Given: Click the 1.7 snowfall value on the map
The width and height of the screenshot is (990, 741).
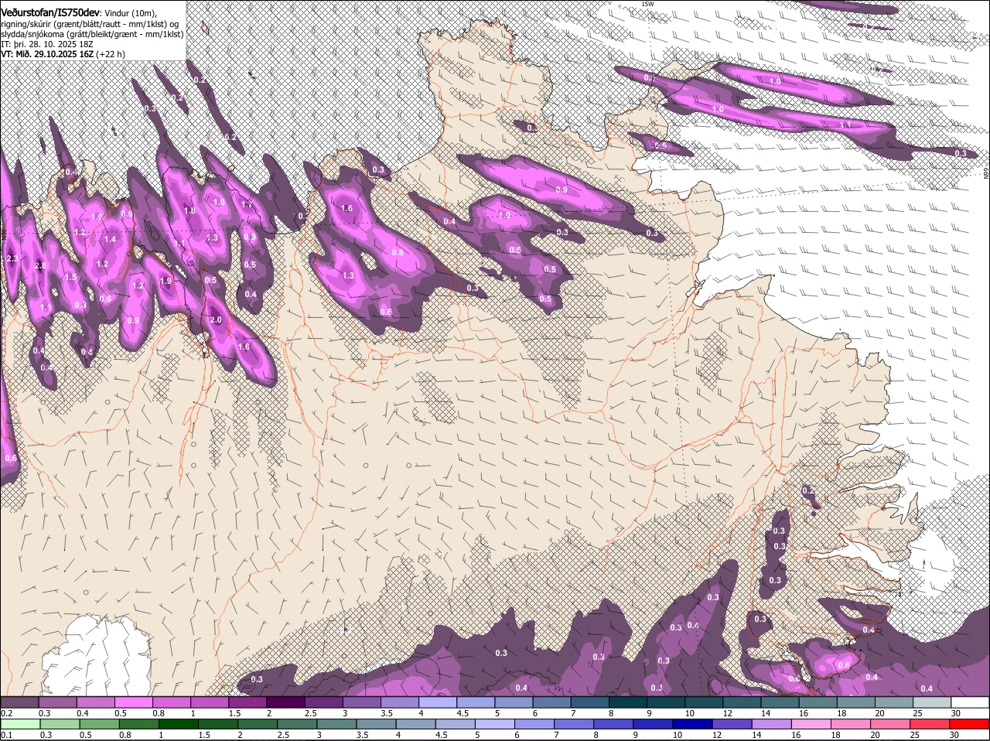Looking at the screenshot, I should [246, 205].
